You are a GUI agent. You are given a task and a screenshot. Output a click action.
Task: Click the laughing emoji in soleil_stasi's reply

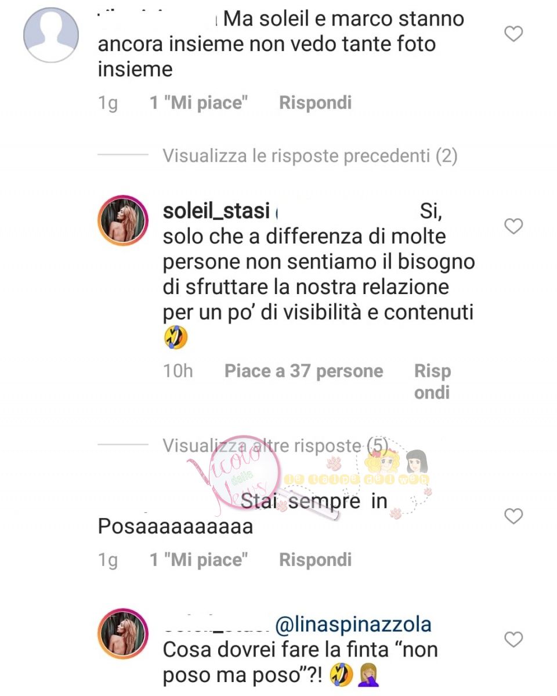pos(175,339)
